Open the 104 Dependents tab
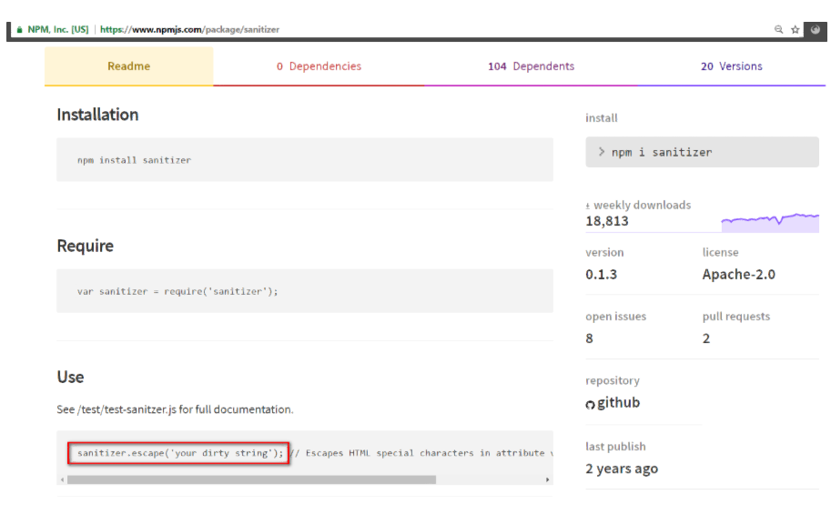The height and width of the screenshot is (525, 831). tap(531, 66)
